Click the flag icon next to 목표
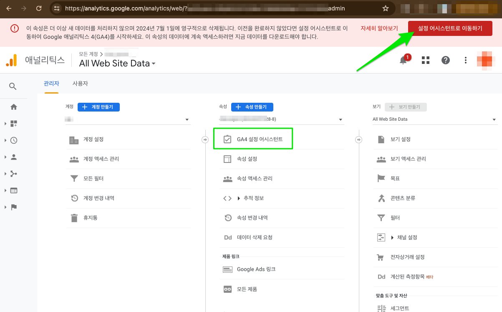Screen dimensions: 502x312 coord(381,178)
